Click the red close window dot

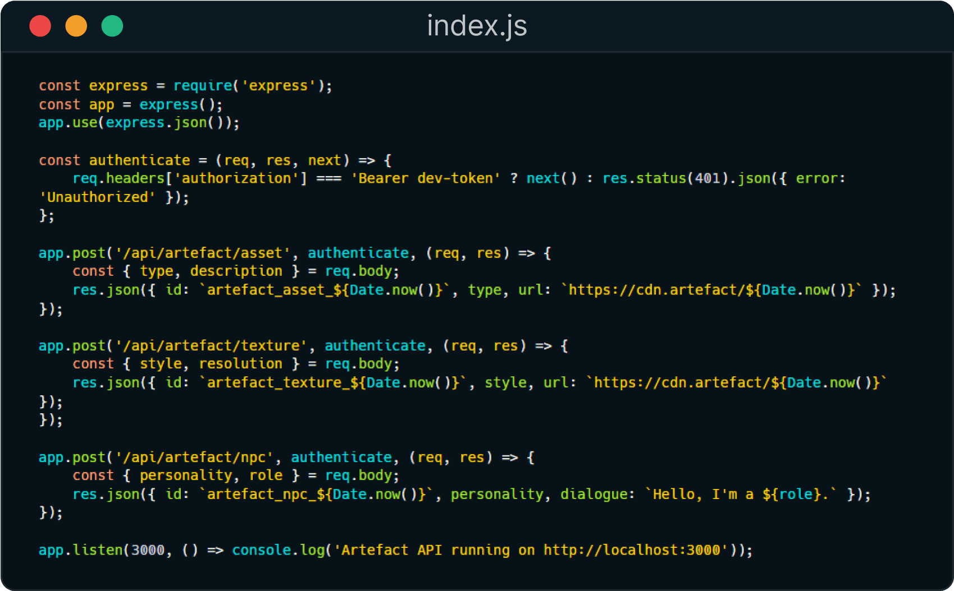(40, 26)
